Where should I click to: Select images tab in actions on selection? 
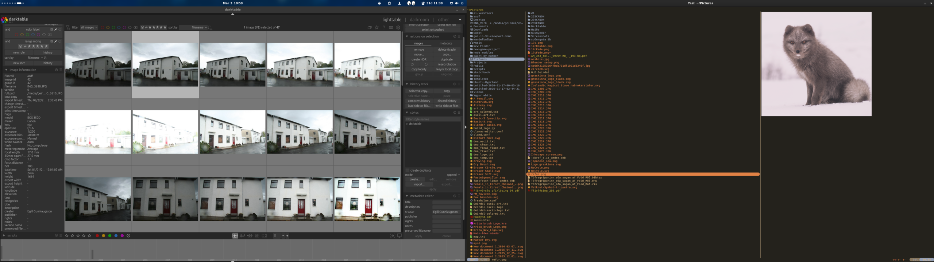418,43
